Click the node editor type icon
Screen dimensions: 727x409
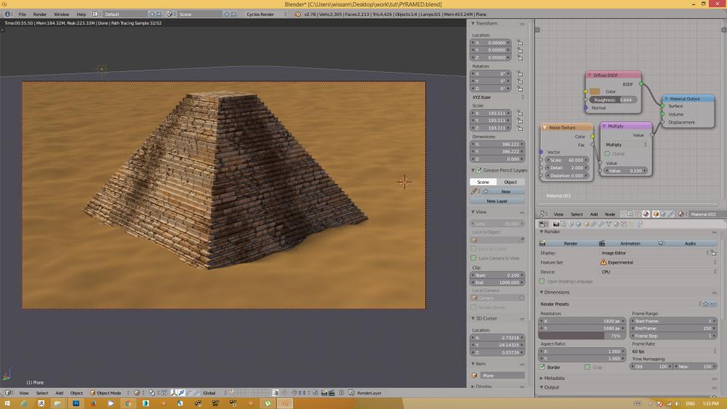click(x=543, y=214)
